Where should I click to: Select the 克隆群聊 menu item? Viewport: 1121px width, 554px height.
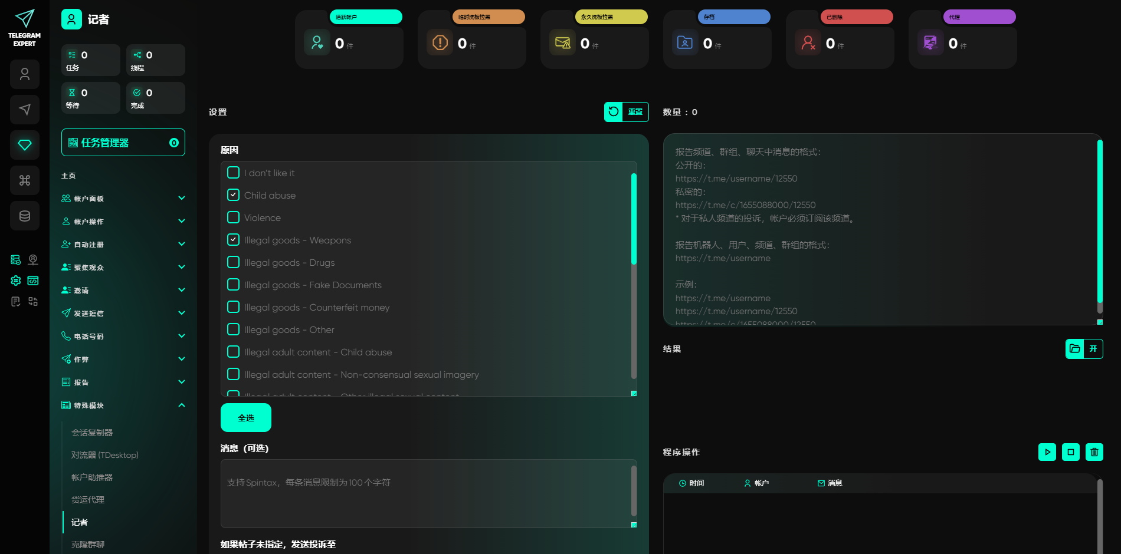[88, 545]
